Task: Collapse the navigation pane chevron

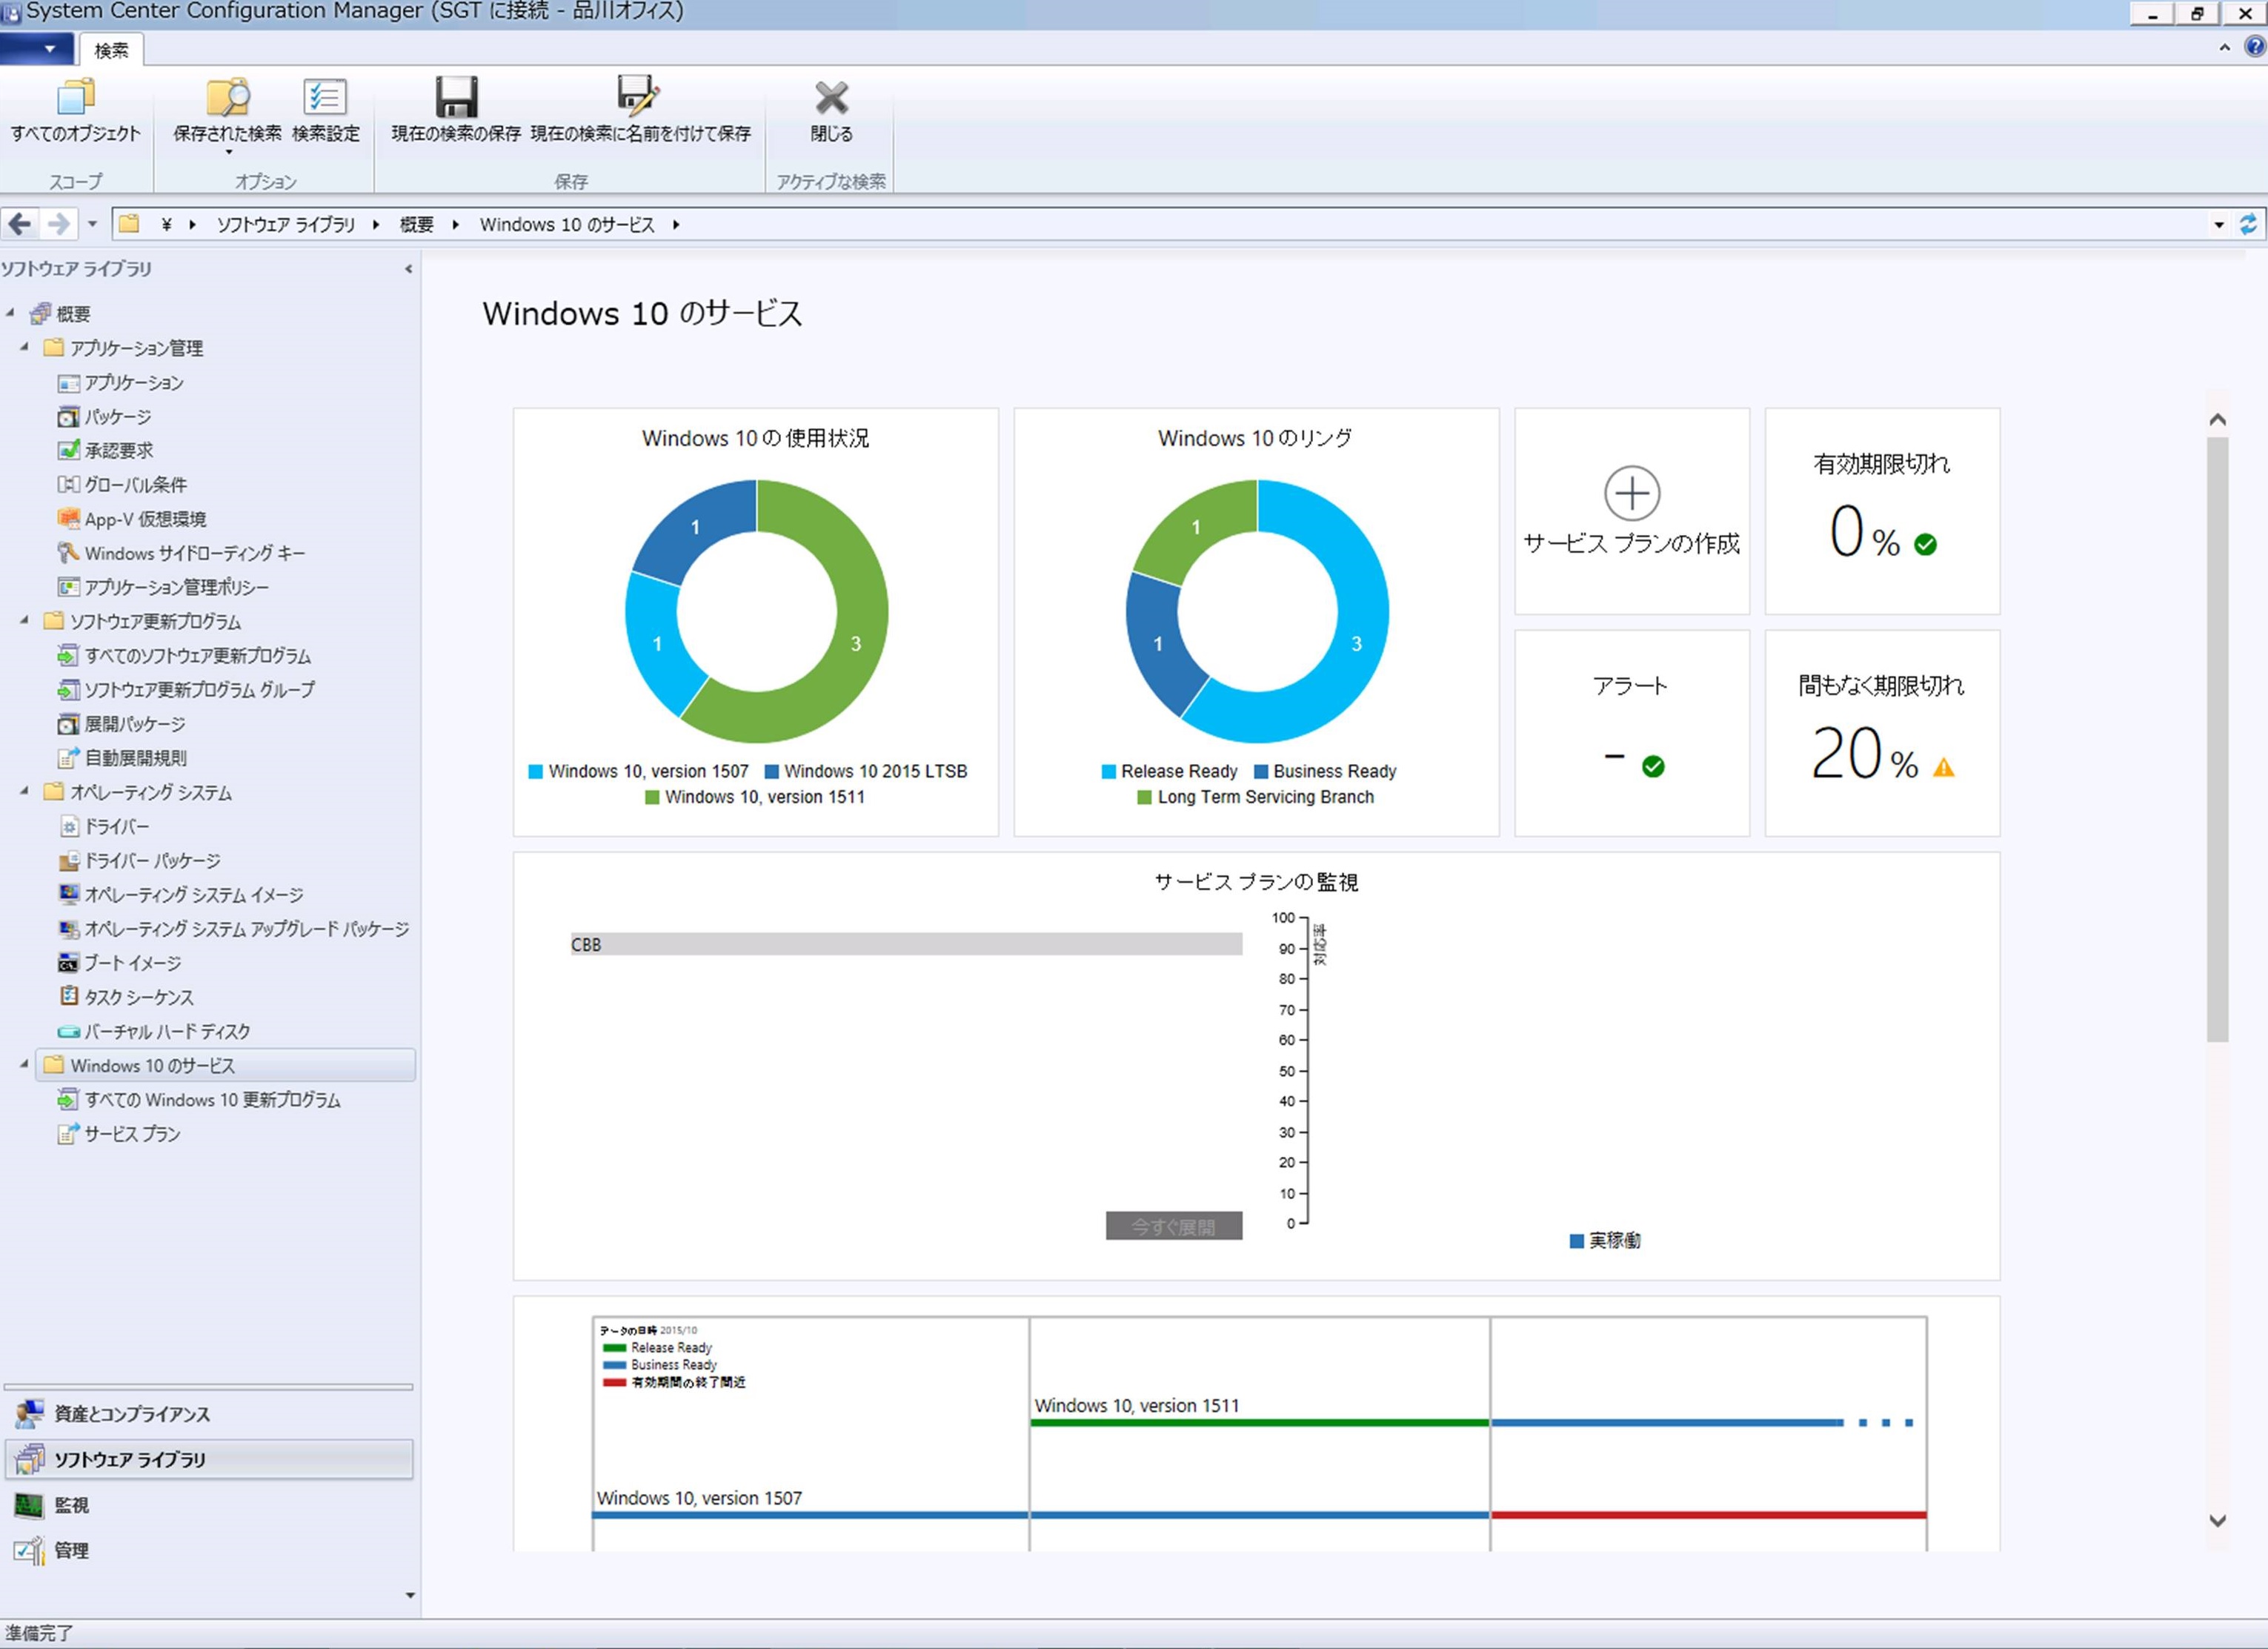Action: [408, 268]
